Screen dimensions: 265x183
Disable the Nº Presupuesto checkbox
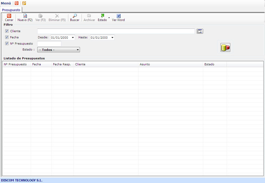pyautogui.click(x=7, y=44)
